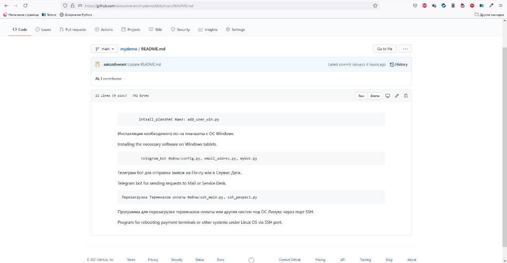Screen dimensions: 507x263
Task: Click the pencil edit file icon
Action: point(397,96)
